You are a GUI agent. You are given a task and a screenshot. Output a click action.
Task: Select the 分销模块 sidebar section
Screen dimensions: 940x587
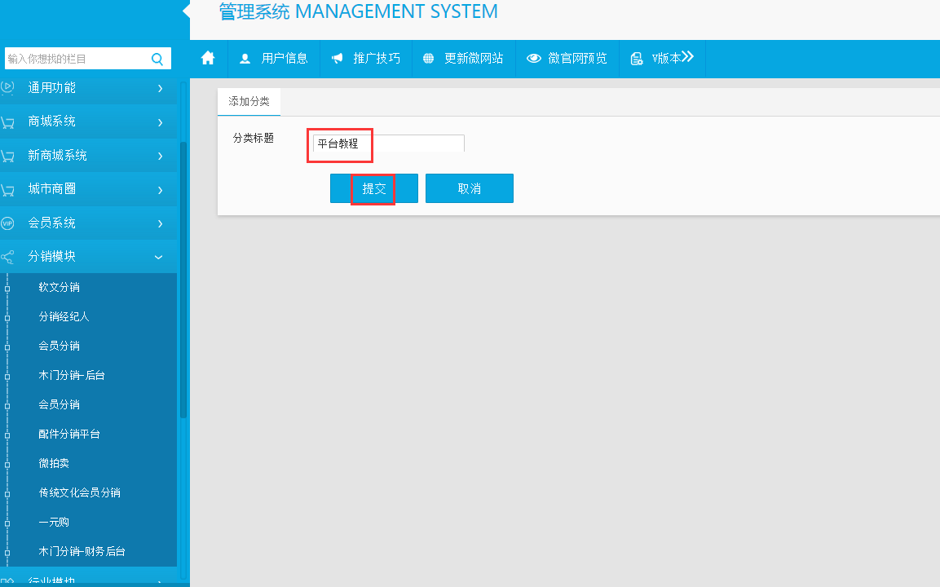tap(89, 257)
